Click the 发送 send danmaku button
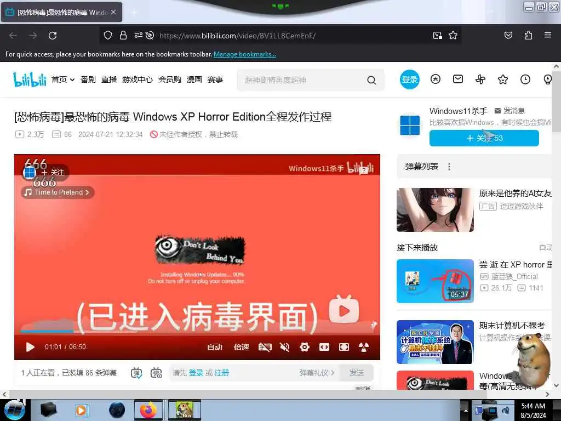This screenshot has height=421, width=561. coord(356,373)
